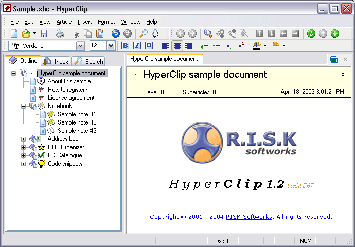This screenshot has width=355, height=247.
Task: Toggle Italic formatting
Action: click(137, 46)
